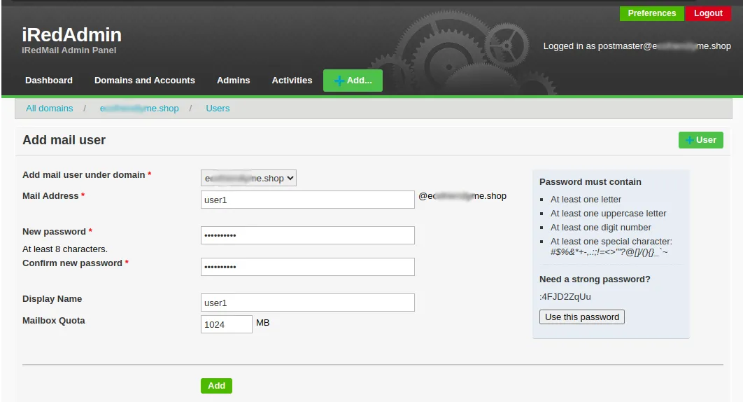Focus the New password field
The width and height of the screenshot is (743, 402).
point(308,235)
